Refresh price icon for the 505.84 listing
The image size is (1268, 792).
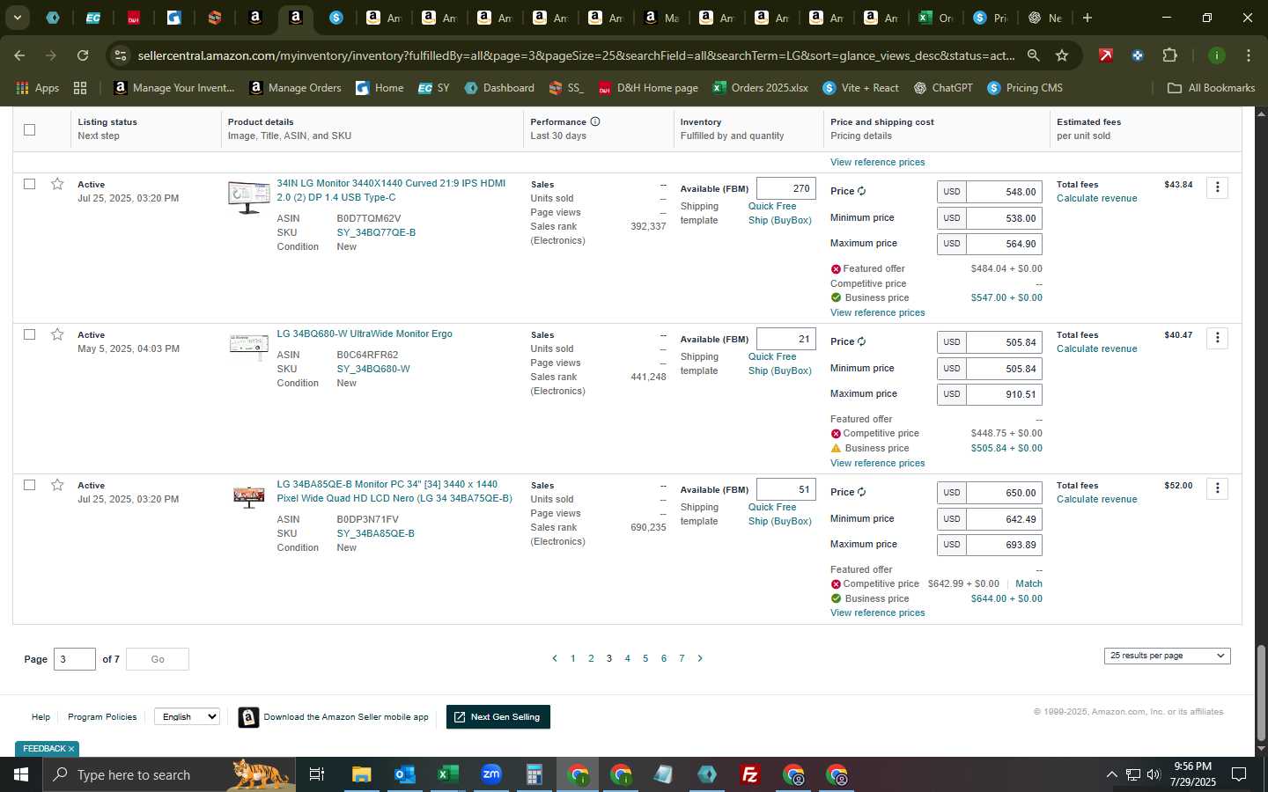coord(861,341)
